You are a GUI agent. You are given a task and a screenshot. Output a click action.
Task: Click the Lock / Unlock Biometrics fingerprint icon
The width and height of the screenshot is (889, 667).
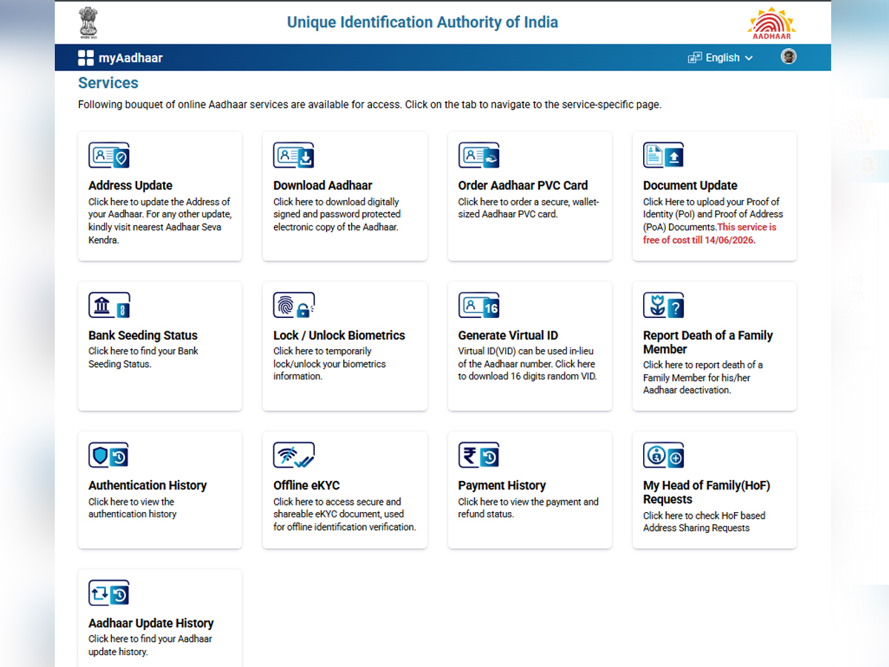coord(293,305)
